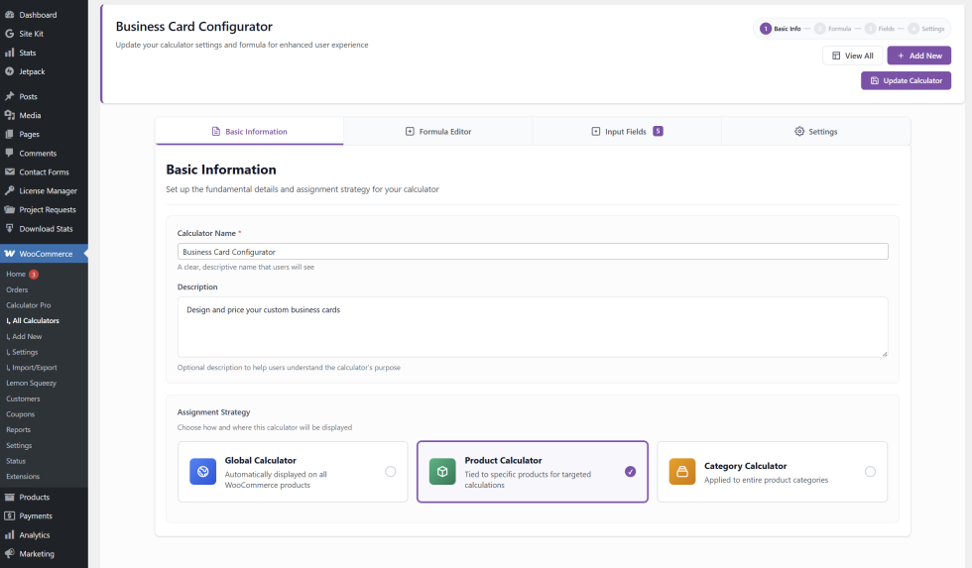Image resolution: width=972 pixels, height=568 pixels.
Task: Click the Global Calculator card title
Action: [x=260, y=460]
